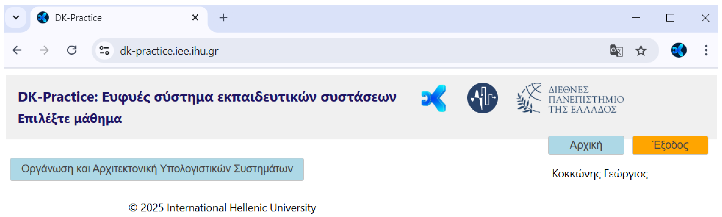The image size is (722, 217).
Task: Bookmark this page with star icon
Action: pyautogui.click(x=641, y=51)
